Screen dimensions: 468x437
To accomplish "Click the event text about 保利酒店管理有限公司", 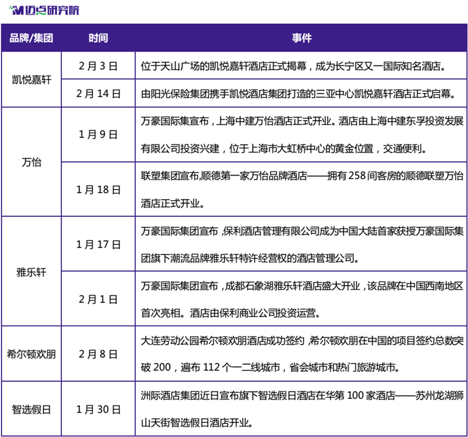I will pyautogui.click(x=302, y=245).
